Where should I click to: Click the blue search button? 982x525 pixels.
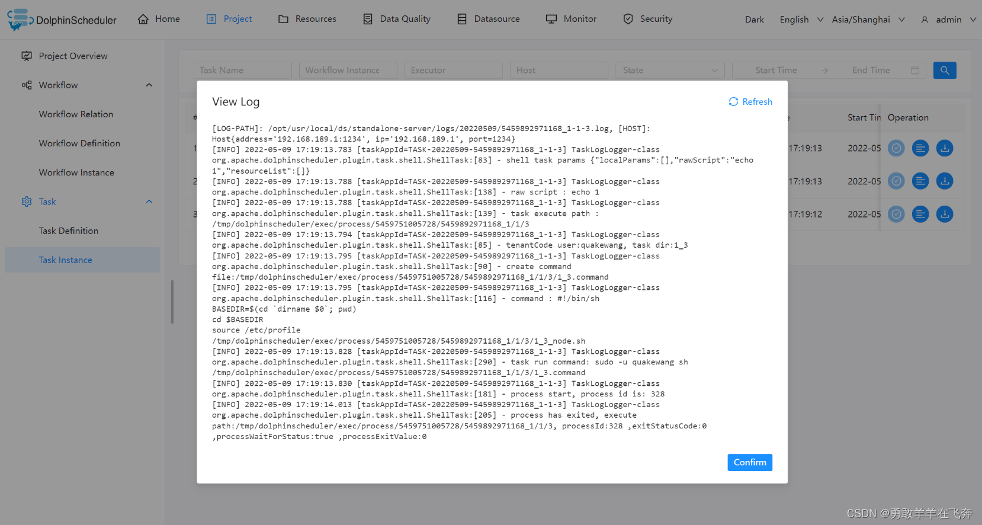click(x=945, y=70)
